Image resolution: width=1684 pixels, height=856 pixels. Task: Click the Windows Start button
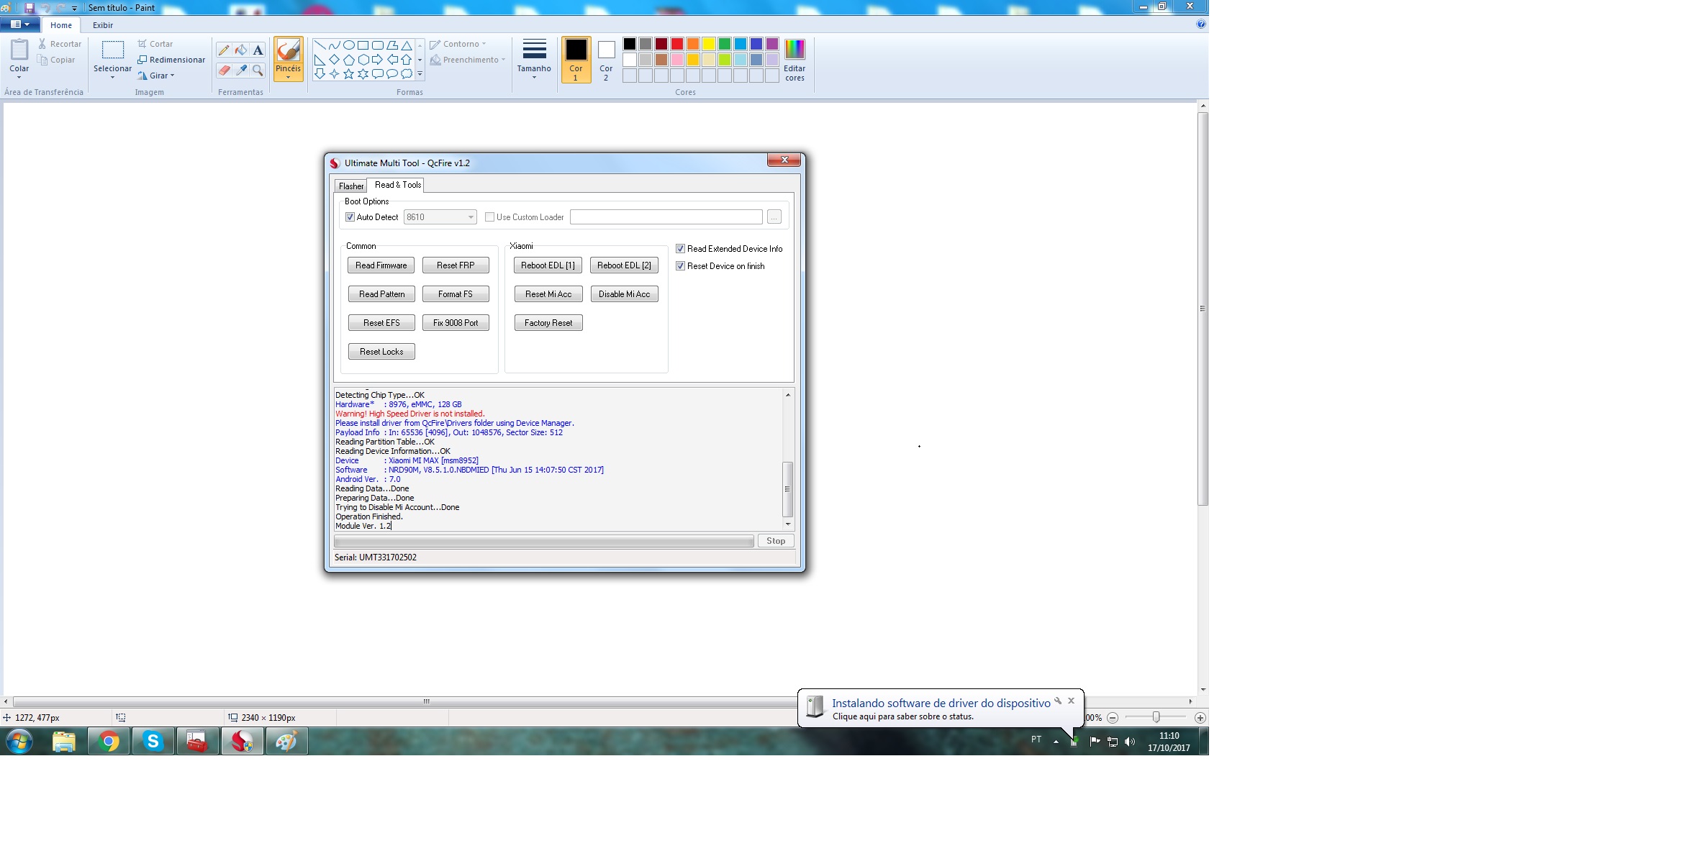pyautogui.click(x=19, y=741)
